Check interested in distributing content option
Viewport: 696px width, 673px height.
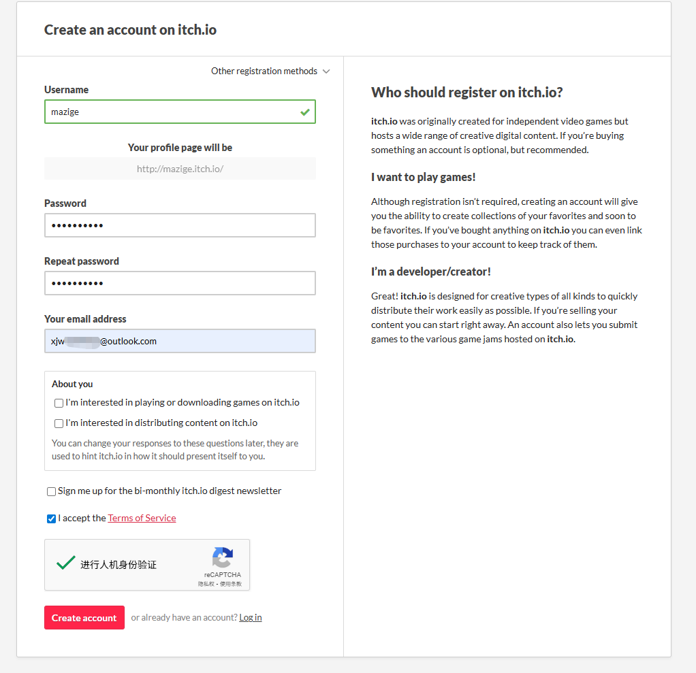click(x=59, y=423)
